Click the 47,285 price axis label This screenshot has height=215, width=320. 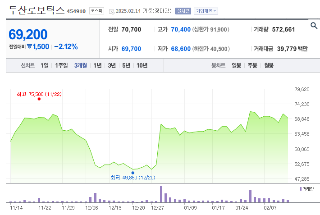pyautogui.click(x=302, y=179)
